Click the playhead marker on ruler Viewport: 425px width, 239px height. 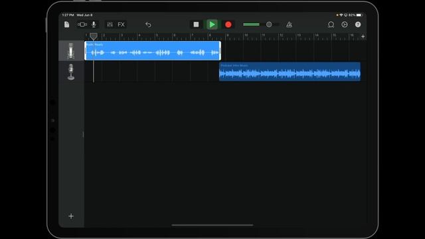click(x=94, y=37)
